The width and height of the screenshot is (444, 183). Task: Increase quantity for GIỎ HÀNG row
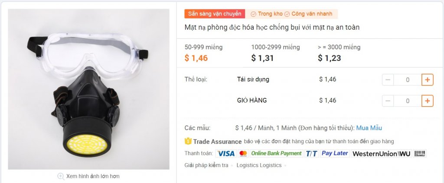[x=427, y=101]
